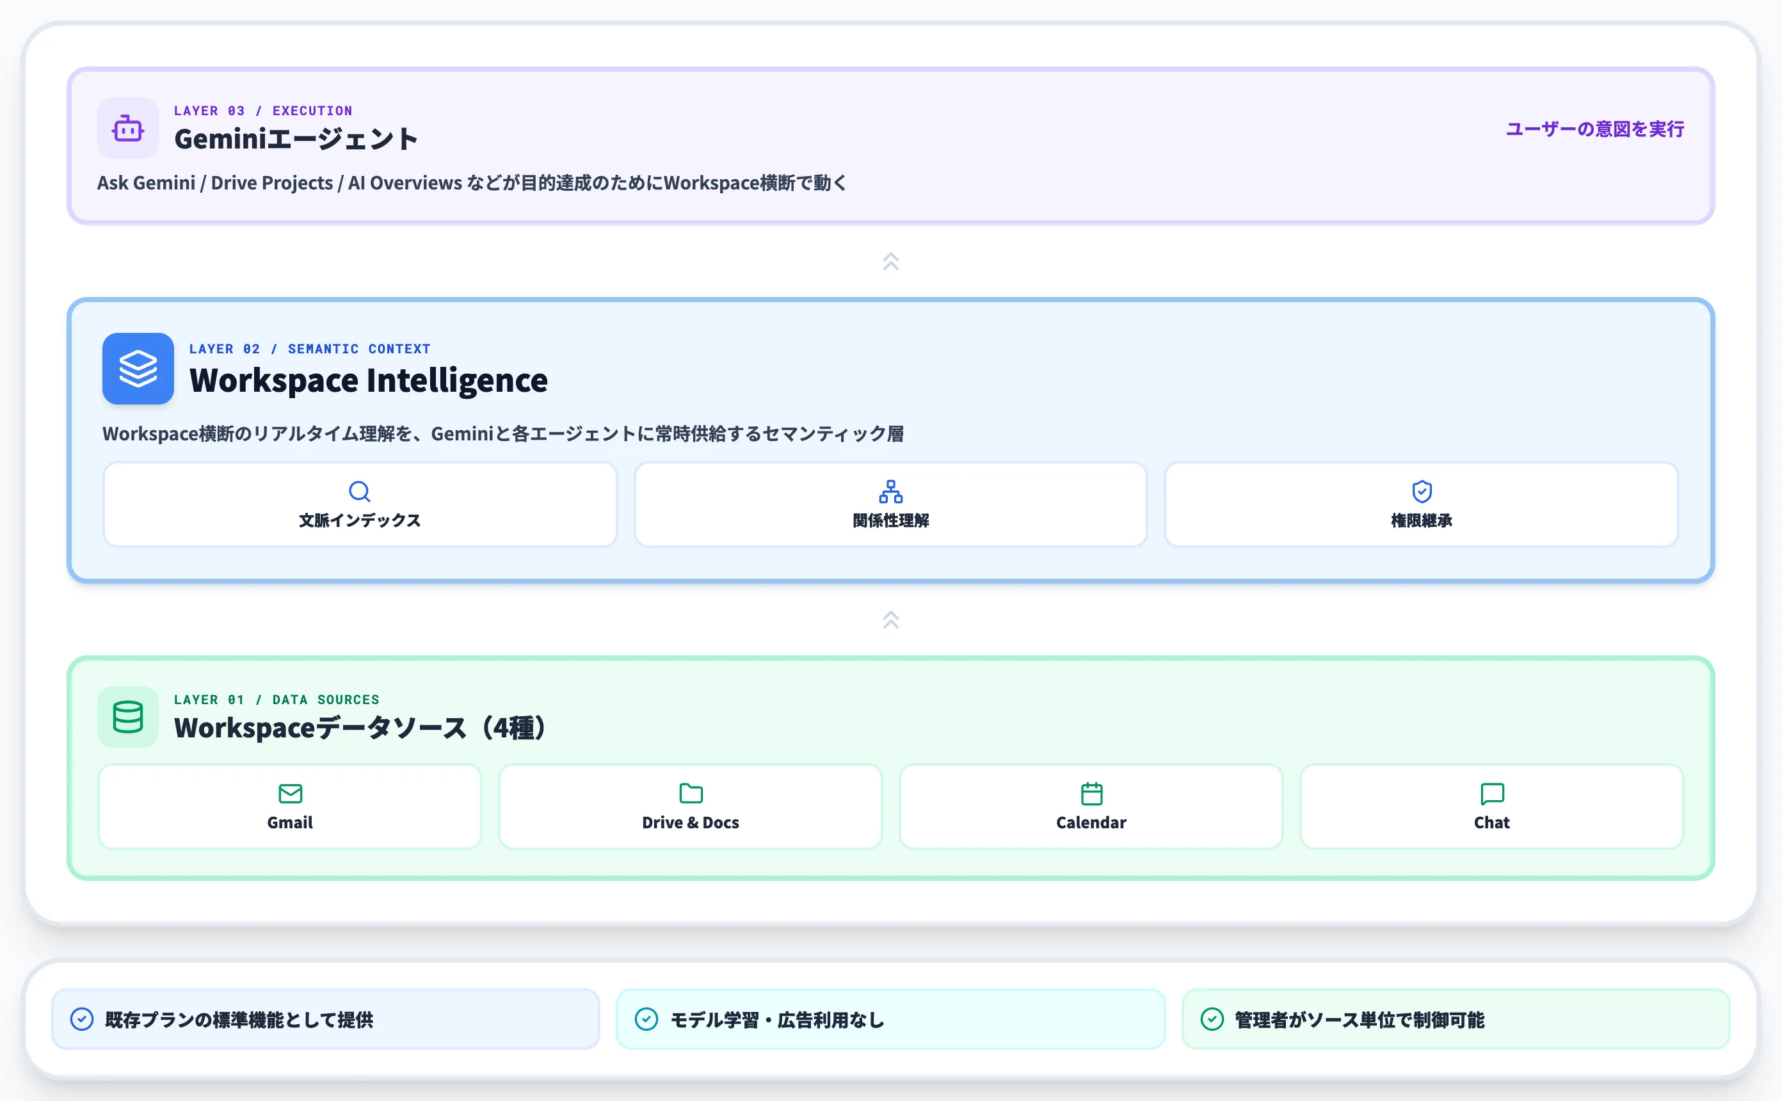Click the Gmail envelope icon
The width and height of the screenshot is (1782, 1101).
pyautogui.click(x=289, y=793)
